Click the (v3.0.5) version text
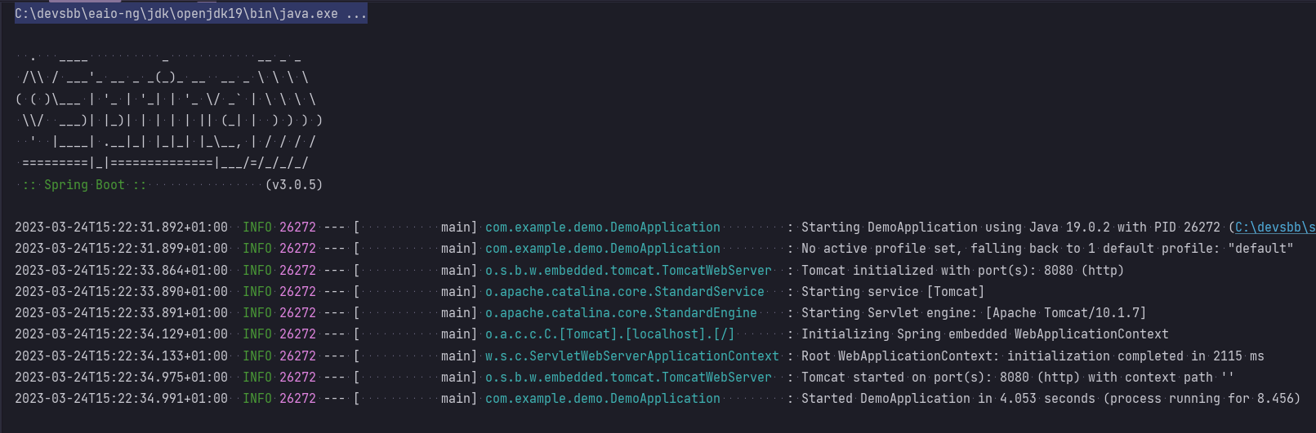 (x=294, y=185)
